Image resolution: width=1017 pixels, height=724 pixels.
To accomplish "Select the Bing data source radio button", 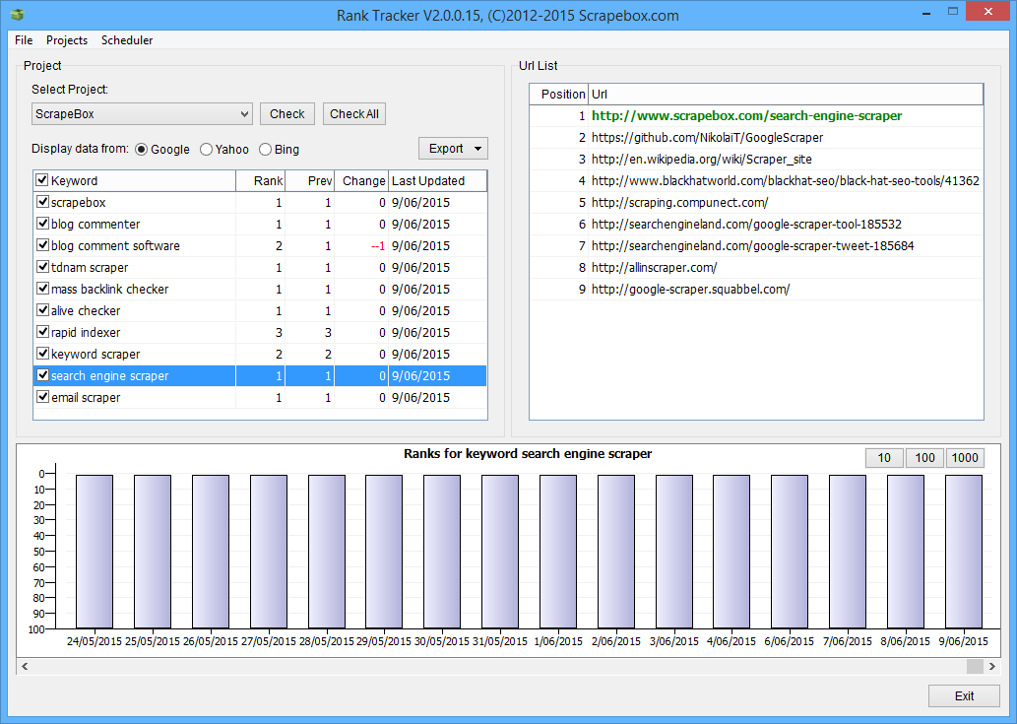I will [266, 150].
